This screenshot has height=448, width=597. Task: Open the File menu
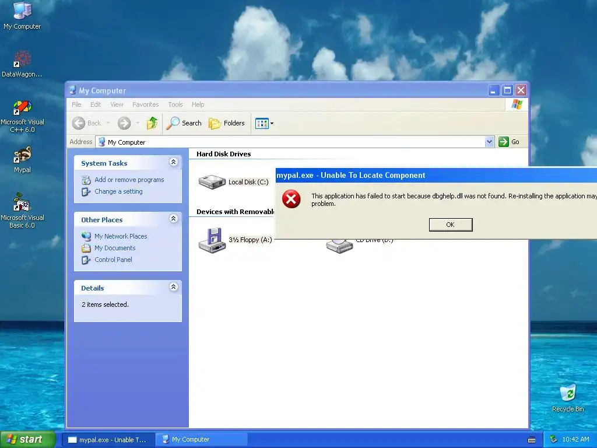[x=76, y=104]
